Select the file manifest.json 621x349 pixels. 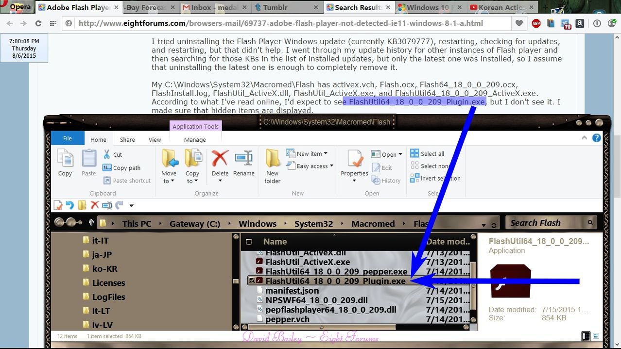(292, 290)
